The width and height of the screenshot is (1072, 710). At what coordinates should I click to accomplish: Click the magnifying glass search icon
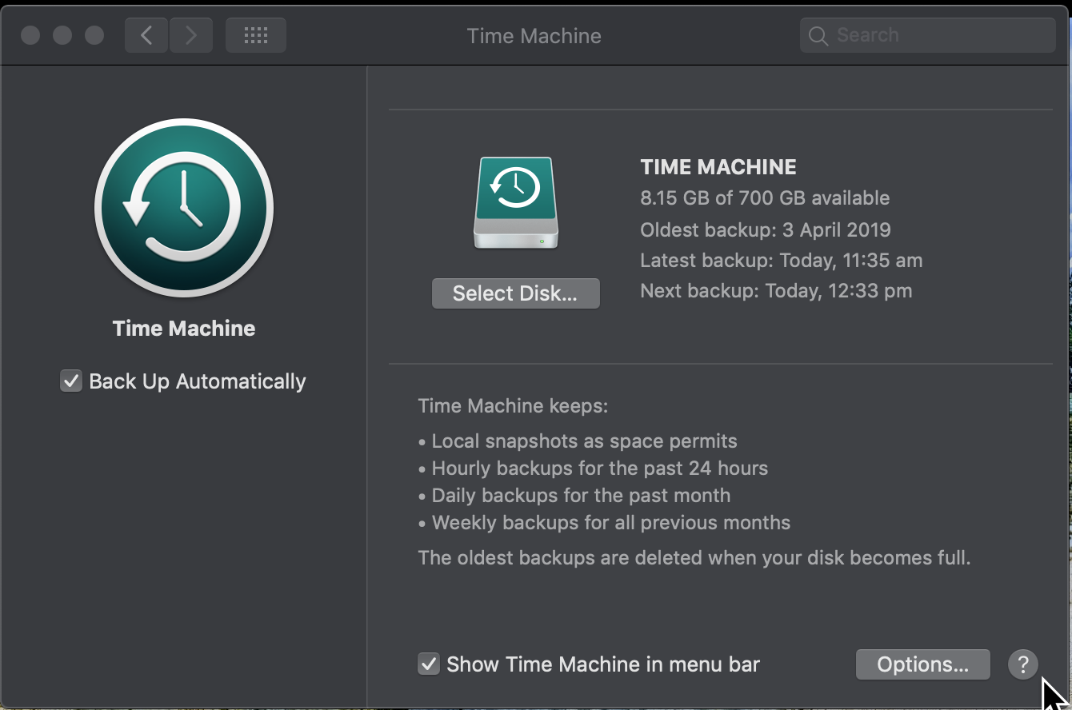point(818,35)
